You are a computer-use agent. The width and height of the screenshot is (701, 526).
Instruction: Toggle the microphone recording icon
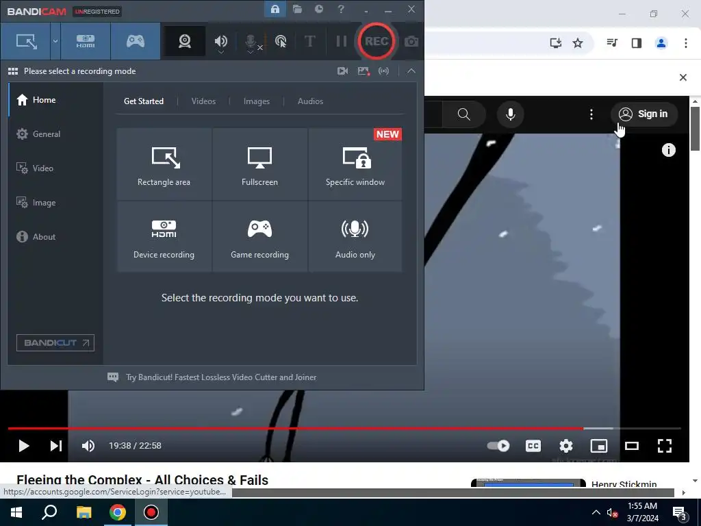coord(251,42)
